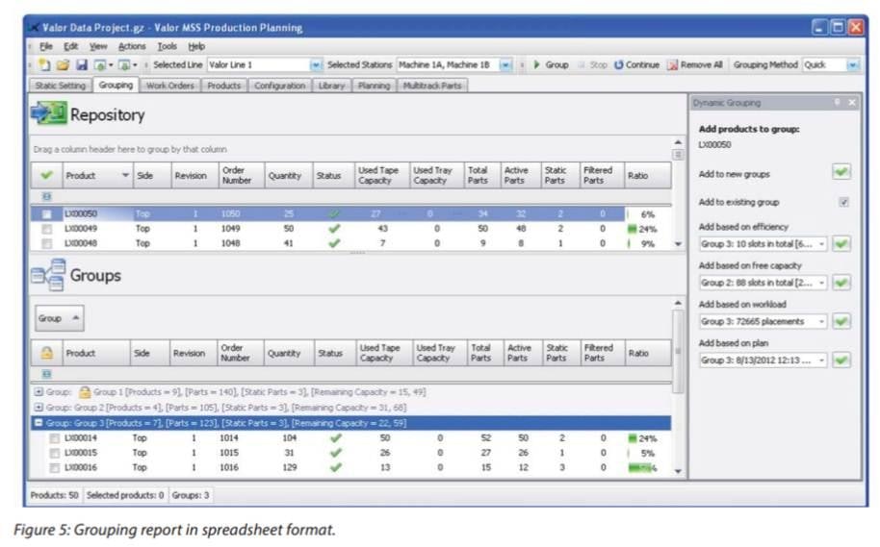Screen dimensions: 880x547
Task: Check the LX00050 row checkbox
Action: [46, 214]
